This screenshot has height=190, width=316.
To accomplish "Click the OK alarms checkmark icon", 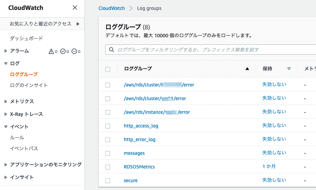I will (x=63, y=51).
